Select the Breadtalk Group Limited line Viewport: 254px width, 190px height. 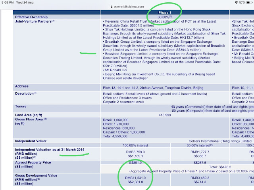pyautogui.click(x=164, y=46)
